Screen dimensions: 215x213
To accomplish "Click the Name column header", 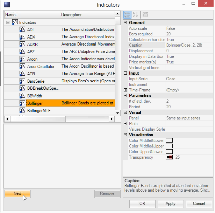I will click(x=32, y=15).
